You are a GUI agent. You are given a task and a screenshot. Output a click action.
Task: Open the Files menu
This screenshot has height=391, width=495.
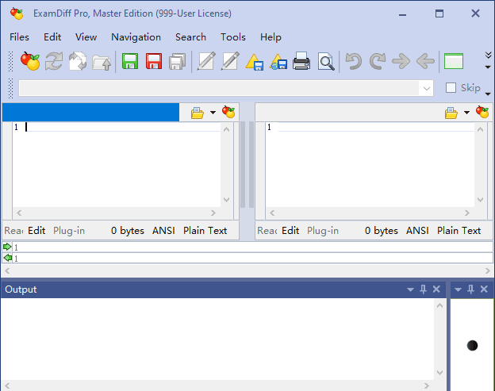[19, 37]
